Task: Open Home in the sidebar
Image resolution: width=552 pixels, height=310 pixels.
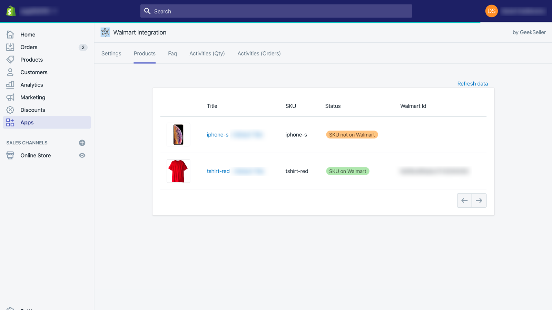Action: pyautogui.click(x=28, y=34)
